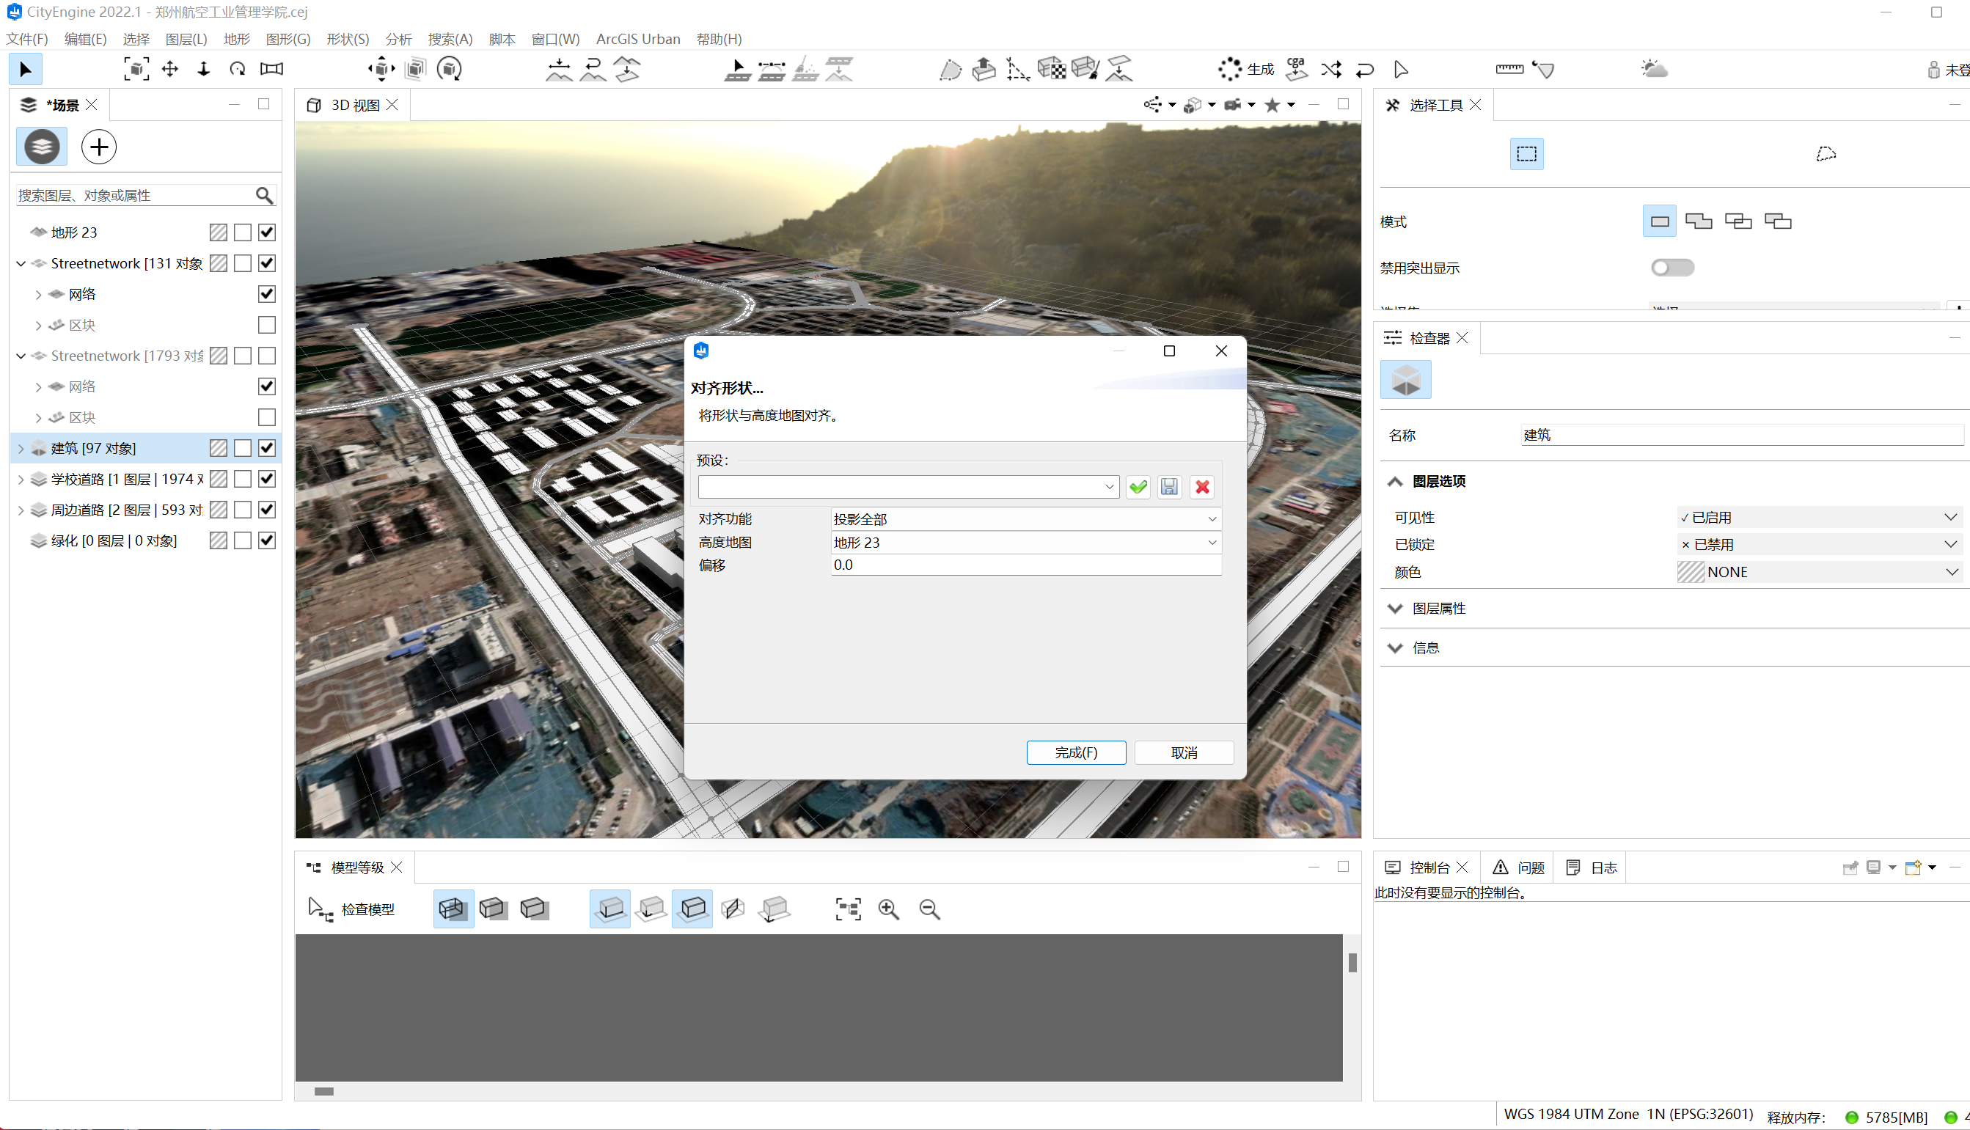
Task: Toggle the 禁用突出显示 switch
Action: 1672,268
